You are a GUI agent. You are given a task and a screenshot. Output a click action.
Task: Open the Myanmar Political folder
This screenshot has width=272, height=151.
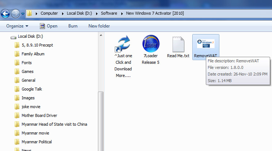37,142
